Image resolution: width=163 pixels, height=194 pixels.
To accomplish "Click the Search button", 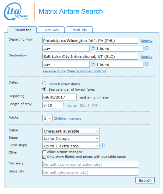I will pos(145,180).
